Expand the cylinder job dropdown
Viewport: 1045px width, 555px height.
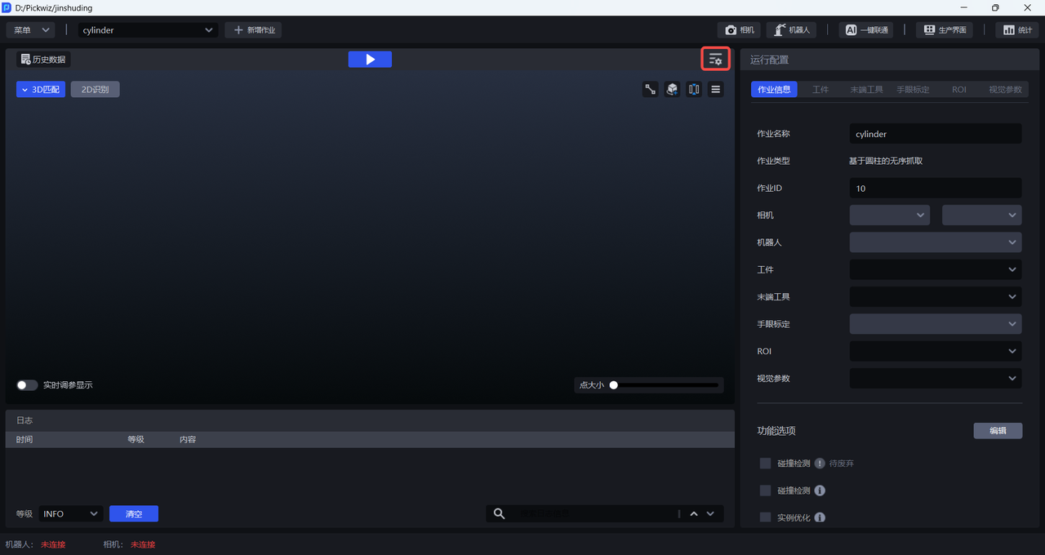(147, 30)
